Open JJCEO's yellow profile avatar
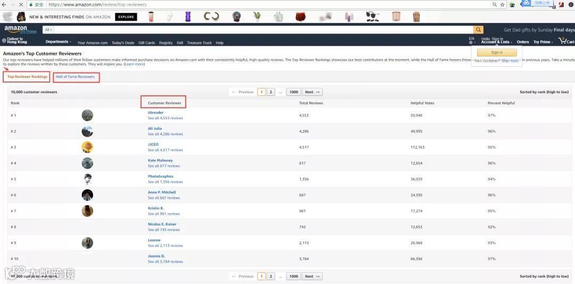The width and height of the screenshot is (575, 284). click(x=87, y=147)
